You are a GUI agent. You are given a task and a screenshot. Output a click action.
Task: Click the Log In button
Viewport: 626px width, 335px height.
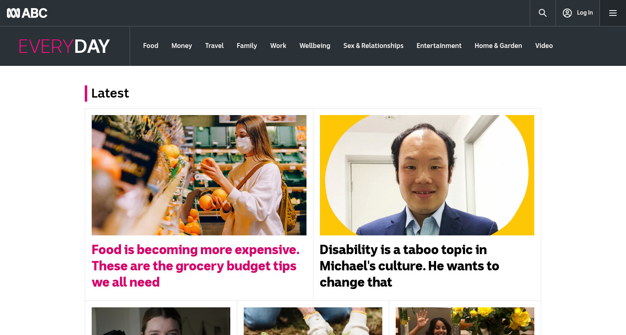tap(578, 13)
